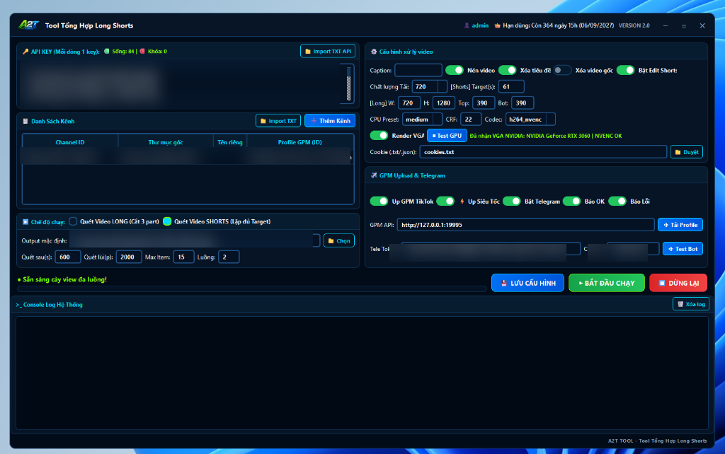Focus the Max Item field
The width and height of the screenshot is (725, 454).
(x=183, y=257)
